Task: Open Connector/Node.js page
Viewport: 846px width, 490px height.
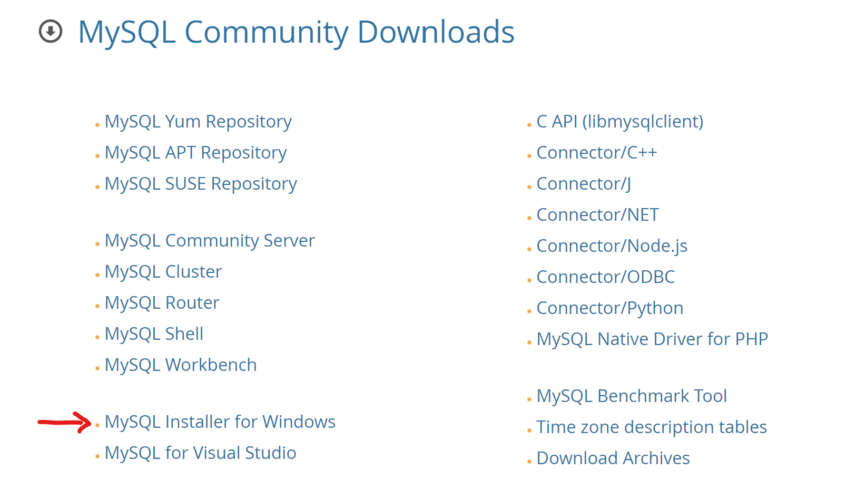Action: (x=612, y=246)
